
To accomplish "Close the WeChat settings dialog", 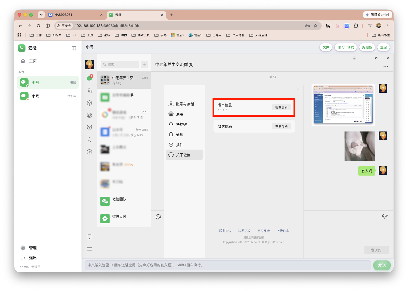I will click(x=298, y=89).
